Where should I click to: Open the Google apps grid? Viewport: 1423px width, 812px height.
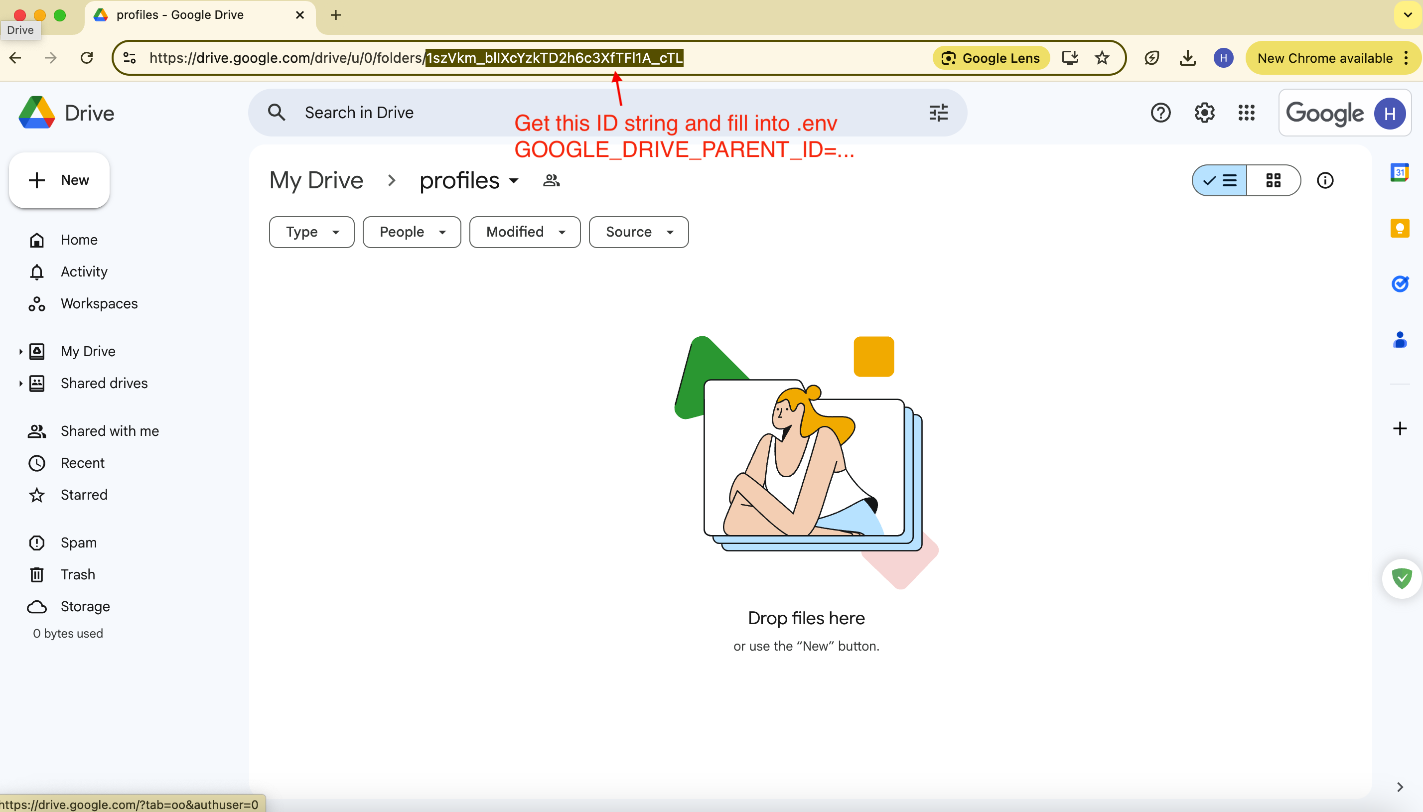pos(1246,113)
